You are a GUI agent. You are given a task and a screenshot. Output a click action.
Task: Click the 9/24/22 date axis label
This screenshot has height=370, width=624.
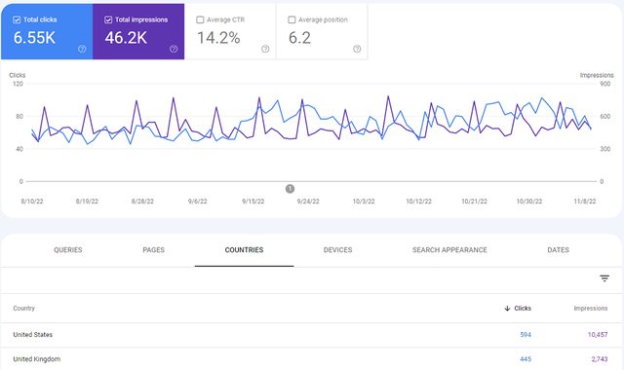pos(308,202)
